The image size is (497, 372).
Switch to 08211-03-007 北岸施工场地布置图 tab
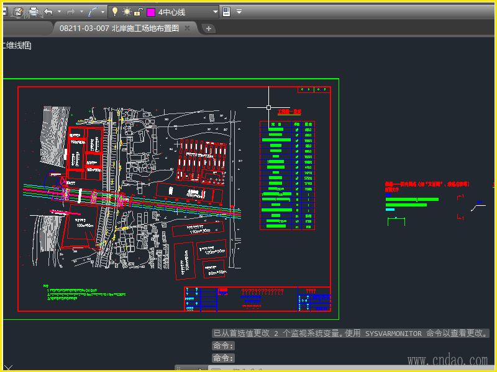119,28
